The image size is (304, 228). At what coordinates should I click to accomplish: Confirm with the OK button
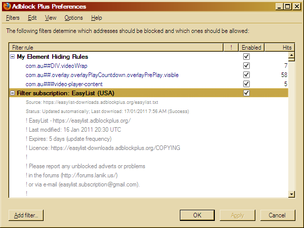(197, 215)
